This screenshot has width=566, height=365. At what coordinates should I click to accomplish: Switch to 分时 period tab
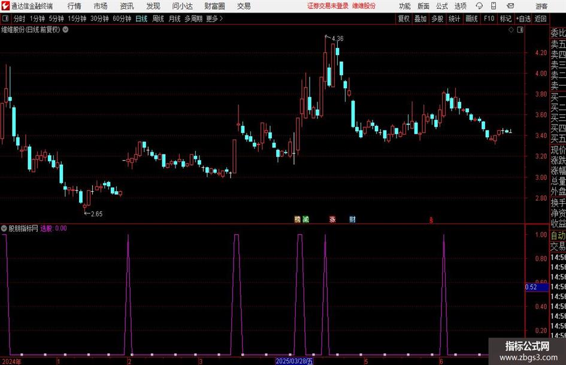(x=19, y=19)
